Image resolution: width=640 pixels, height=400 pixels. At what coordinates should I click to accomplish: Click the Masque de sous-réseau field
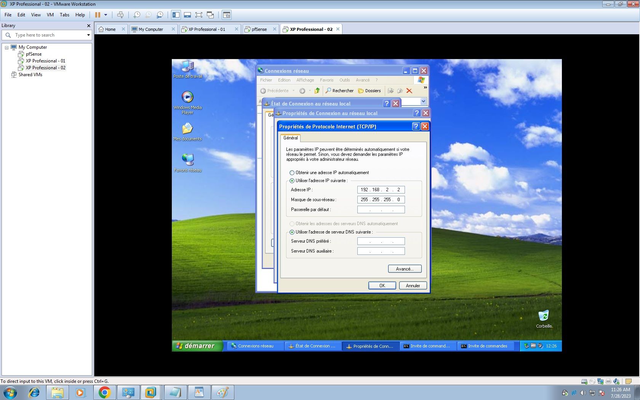tap(381, 200)
